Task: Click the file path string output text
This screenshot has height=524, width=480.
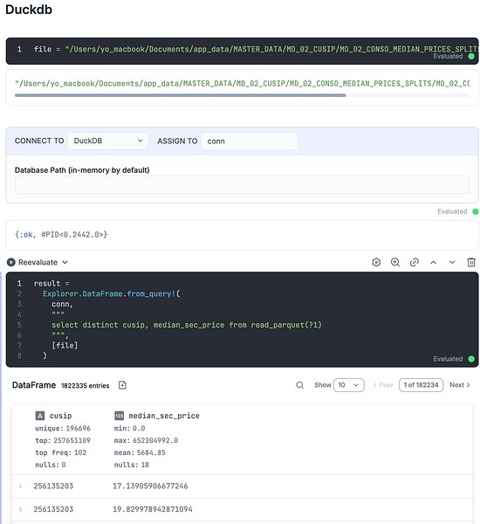Action: pyautogui.click(x=242, y=84)
